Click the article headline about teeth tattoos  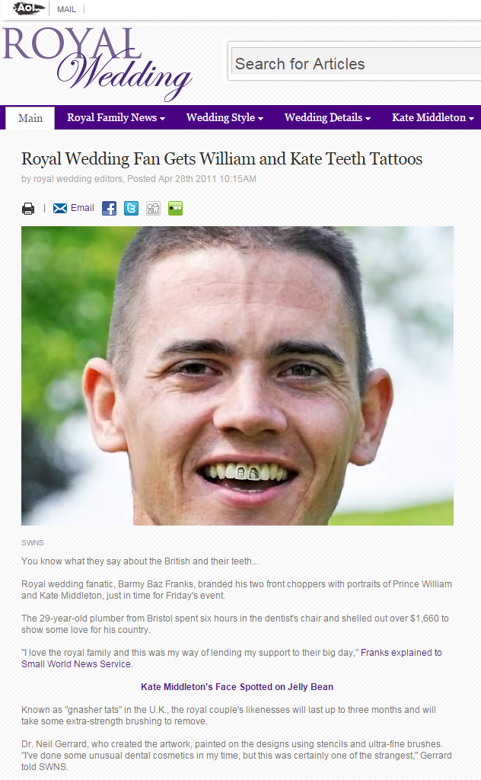pos(222,158)
